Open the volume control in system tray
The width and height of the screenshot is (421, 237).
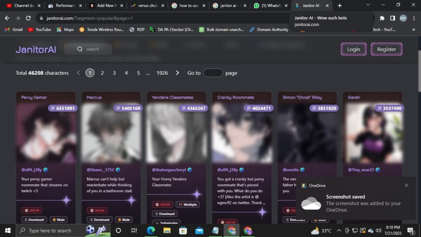point(379,231)
